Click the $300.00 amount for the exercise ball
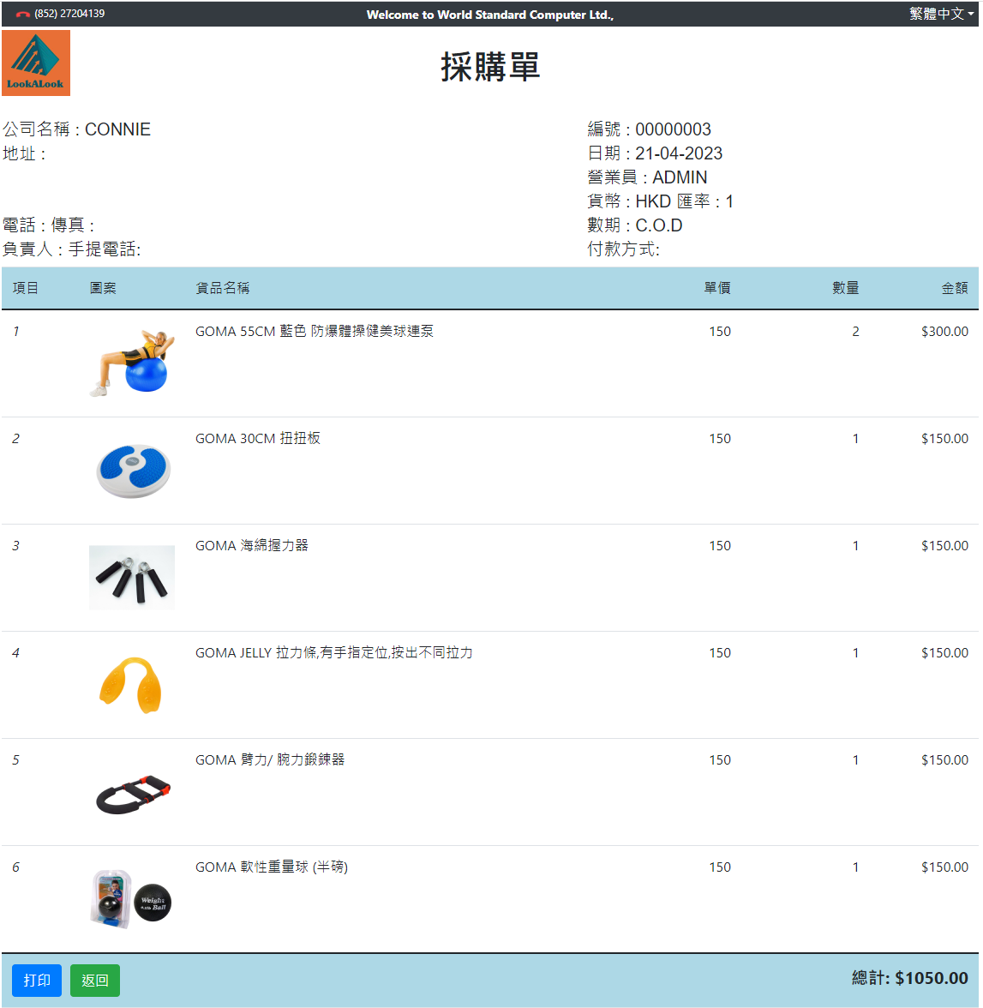Image resolution: width=983 pixels, height=1008 pixels. 945,331
